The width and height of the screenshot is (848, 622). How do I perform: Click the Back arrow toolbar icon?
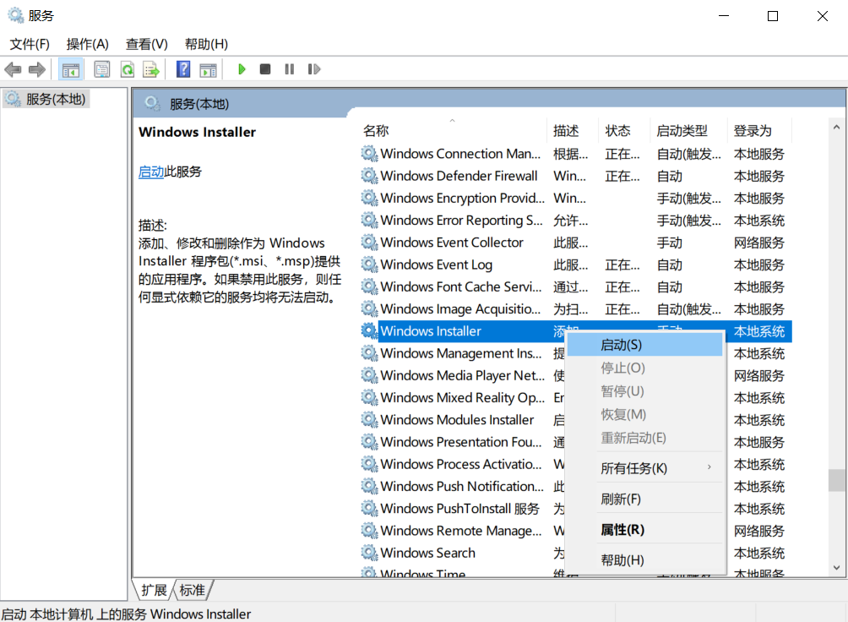point(13,69)
